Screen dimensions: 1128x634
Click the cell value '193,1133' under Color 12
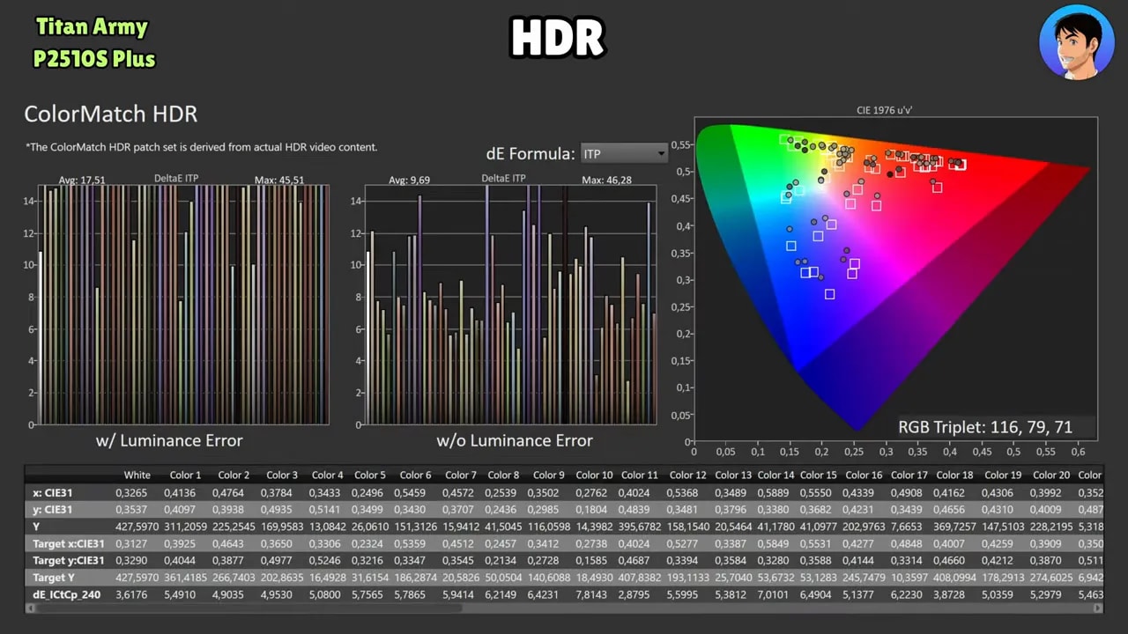tap(689, 577)
